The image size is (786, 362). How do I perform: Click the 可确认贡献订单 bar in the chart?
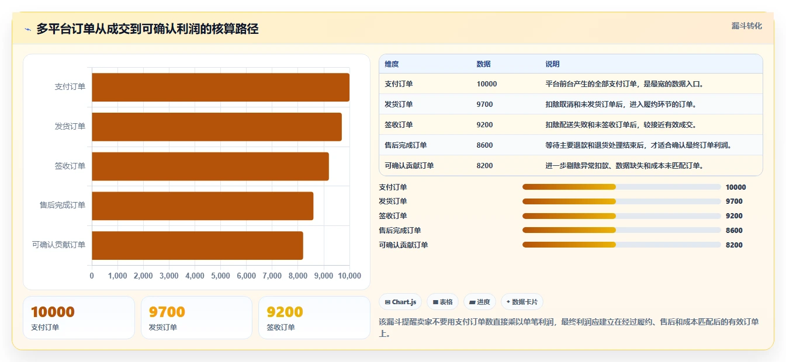[x=198, y=245]
